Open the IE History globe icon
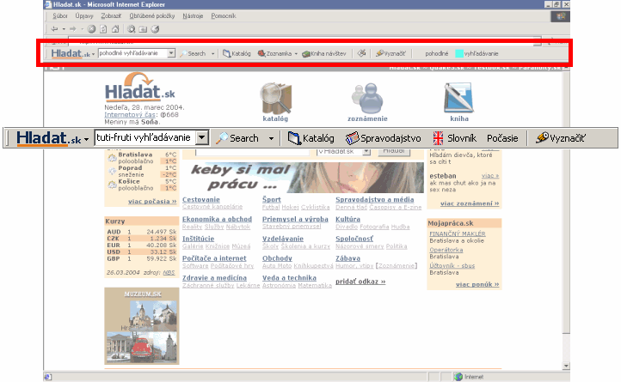This screenshot has height=382, width=621. tap(155, 29)
